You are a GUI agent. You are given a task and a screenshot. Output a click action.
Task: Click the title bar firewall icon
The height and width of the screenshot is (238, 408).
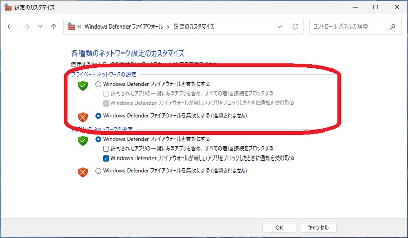[8, 7]
